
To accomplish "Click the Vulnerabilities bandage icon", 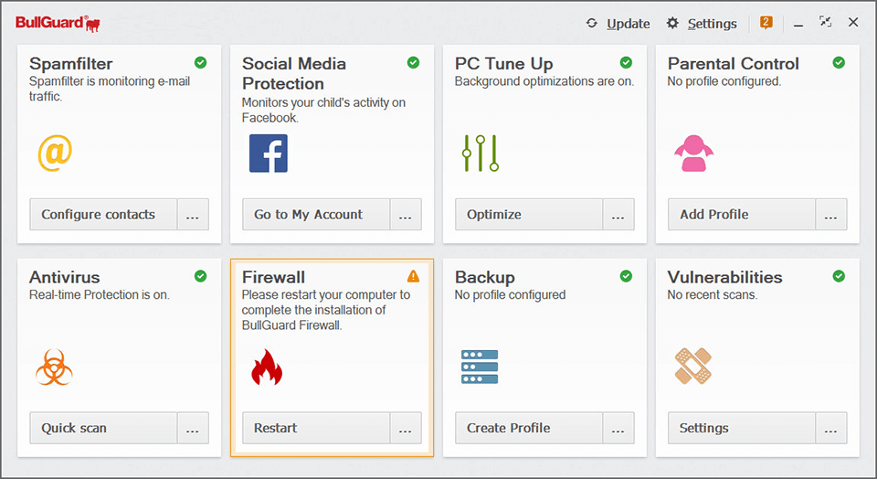I will click(693, 367).
